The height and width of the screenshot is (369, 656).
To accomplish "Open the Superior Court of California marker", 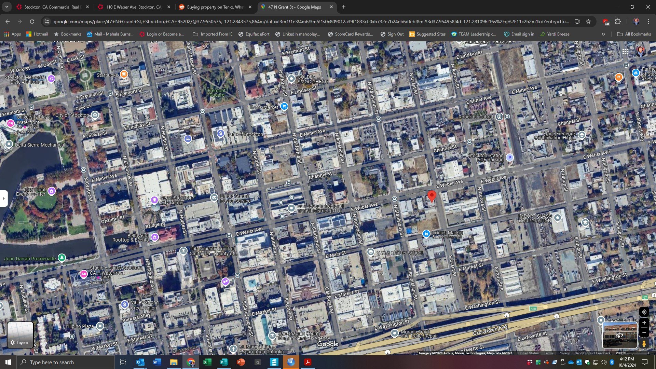I will click(183, 251).
